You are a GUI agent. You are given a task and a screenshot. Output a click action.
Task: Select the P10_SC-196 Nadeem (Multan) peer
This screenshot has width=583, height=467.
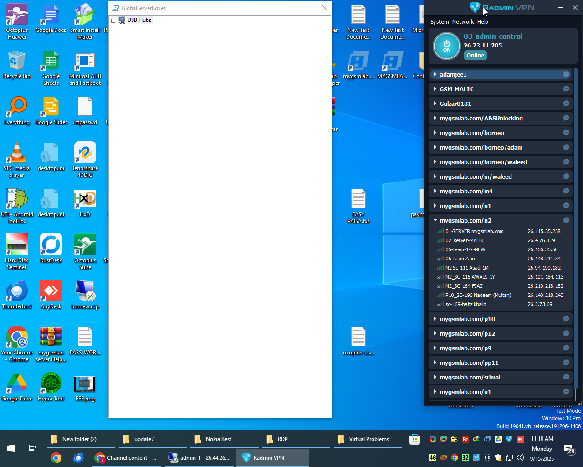(x=500, y=295)
